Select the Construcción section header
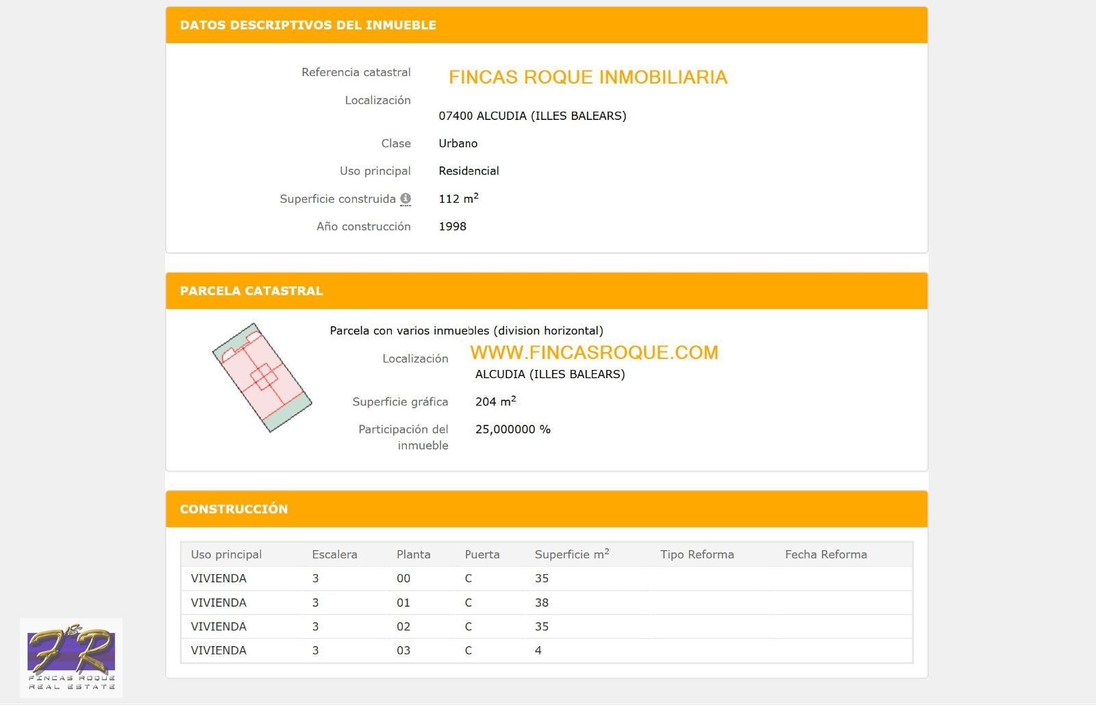 547,509
